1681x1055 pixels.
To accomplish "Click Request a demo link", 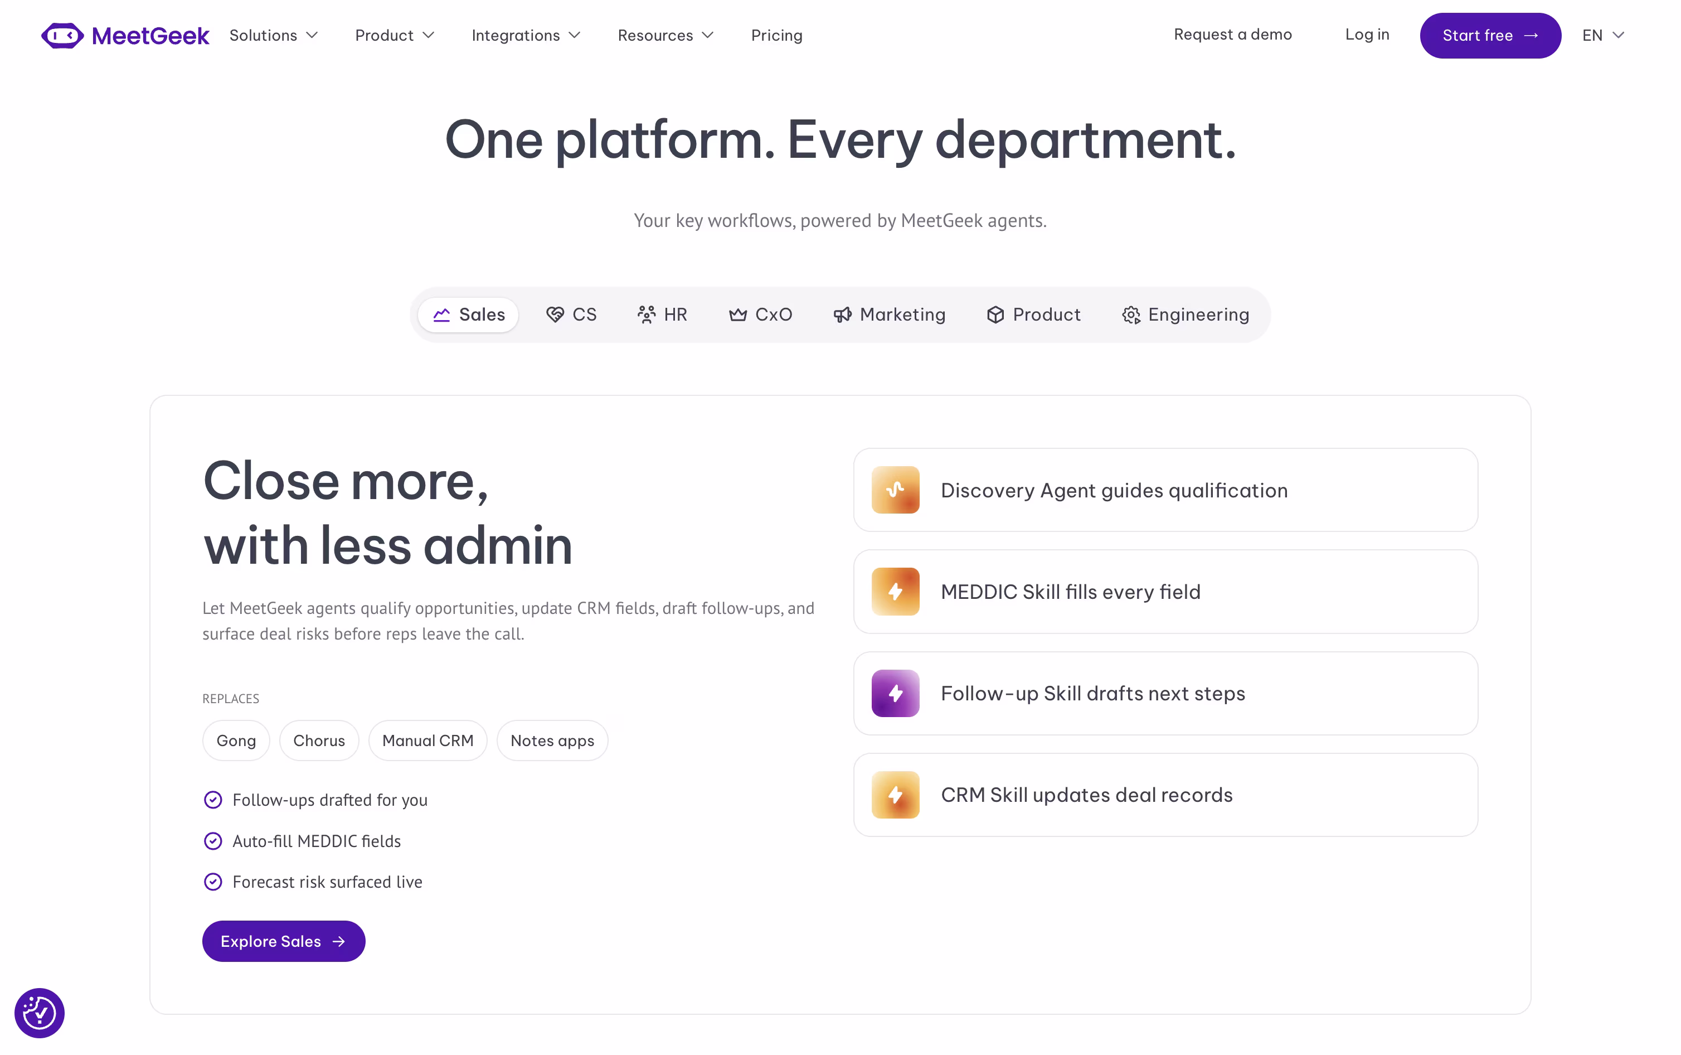I will (x=1233, y=35).
